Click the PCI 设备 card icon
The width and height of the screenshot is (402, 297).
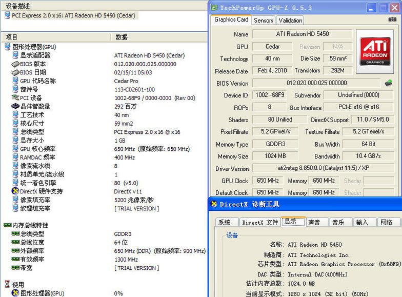[x=15, y=97]
